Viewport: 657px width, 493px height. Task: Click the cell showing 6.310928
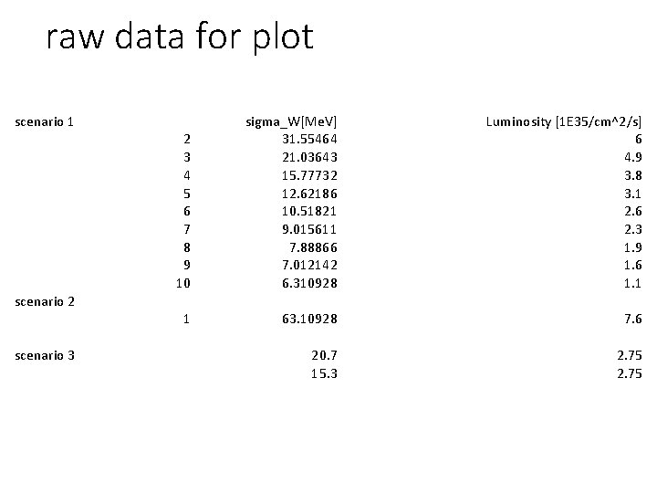[309, 283]
